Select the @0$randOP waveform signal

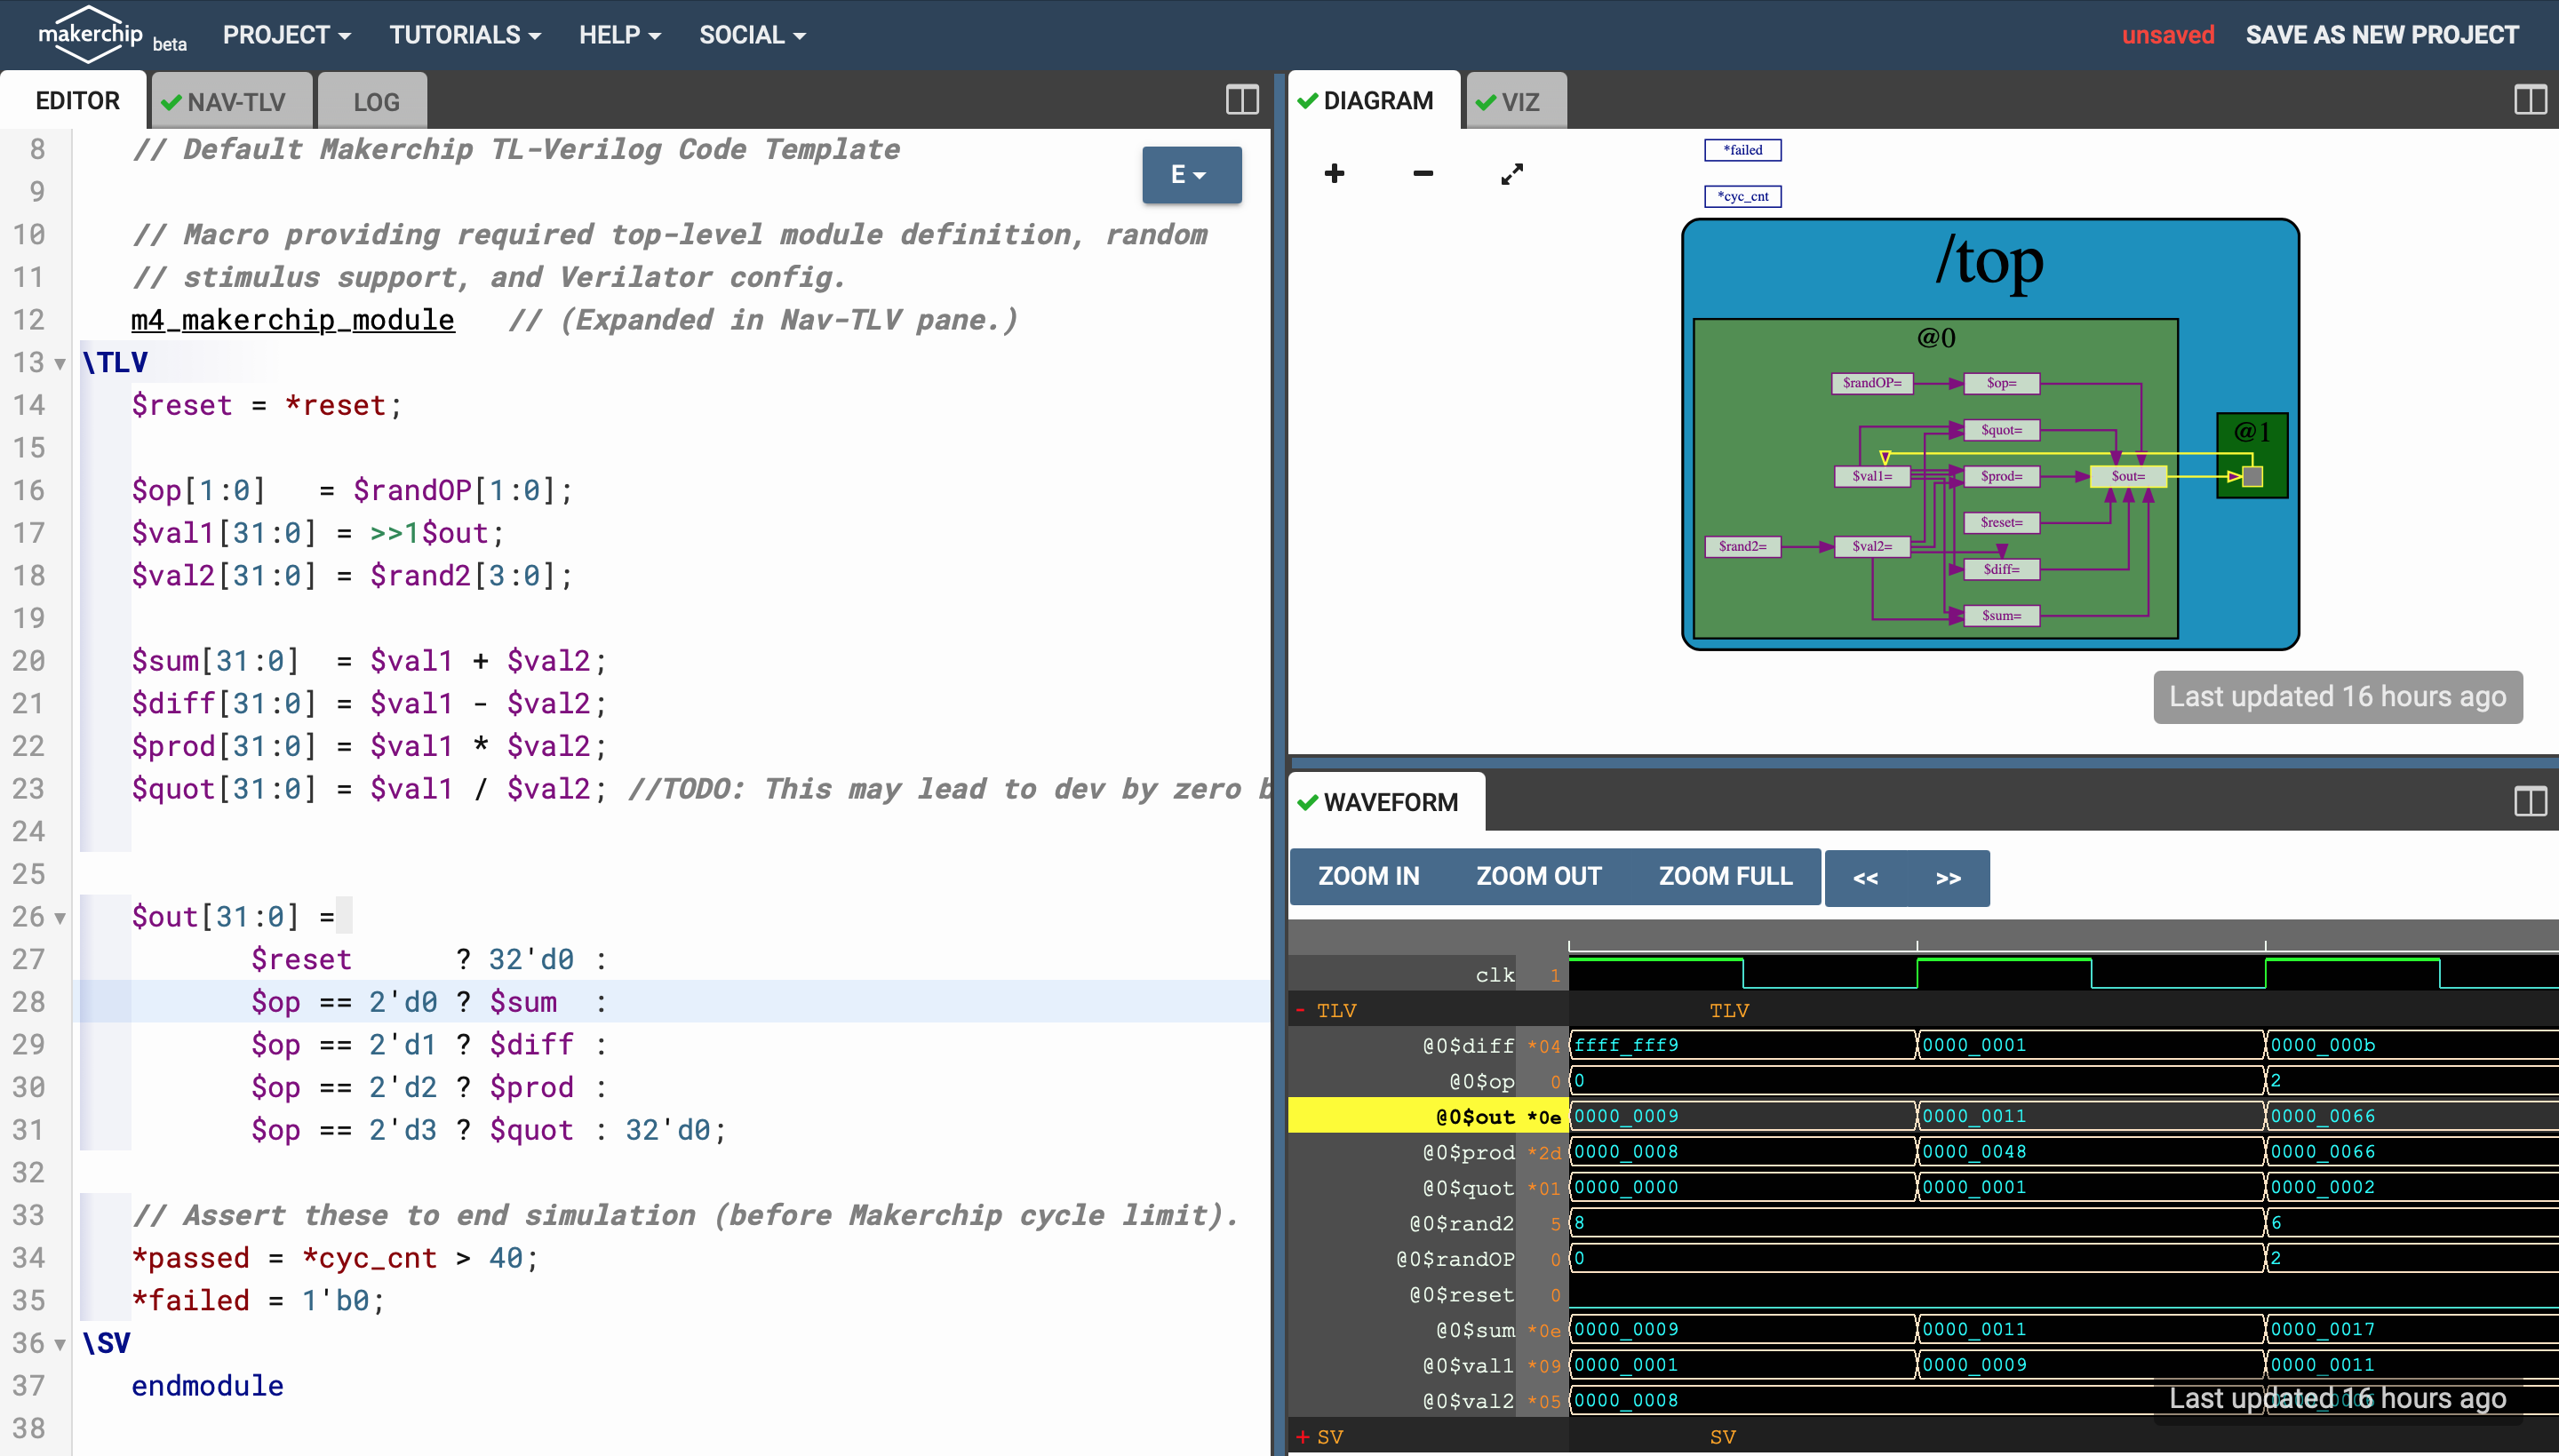tap(1455, 1259)
